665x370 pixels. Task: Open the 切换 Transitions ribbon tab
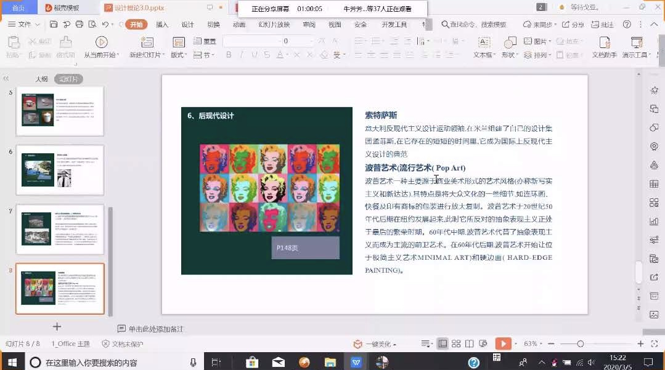point(213,25)
